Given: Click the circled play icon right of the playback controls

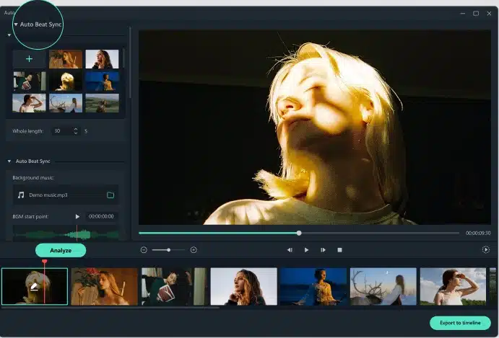Looking at the screenshot, I should pyautogui.click(x=485, y=250).
